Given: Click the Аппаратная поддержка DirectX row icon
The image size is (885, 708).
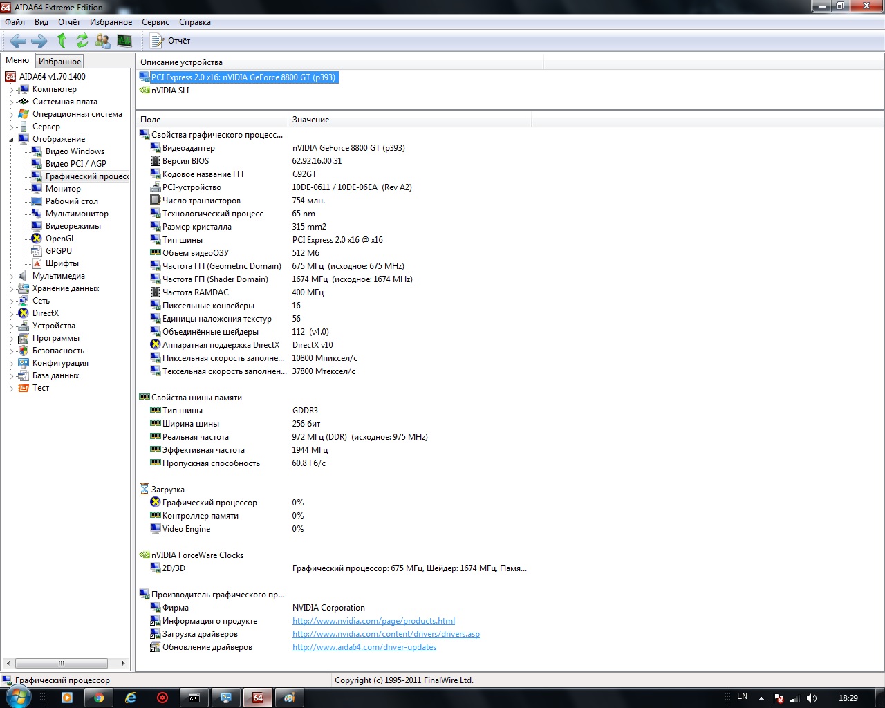Looking at the screenshot, I should 156,345.
